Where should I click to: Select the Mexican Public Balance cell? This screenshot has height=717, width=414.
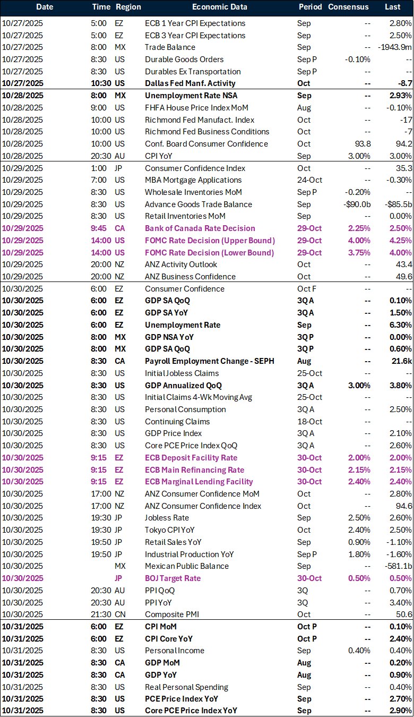pyautogui.click(x=187, y=566)
